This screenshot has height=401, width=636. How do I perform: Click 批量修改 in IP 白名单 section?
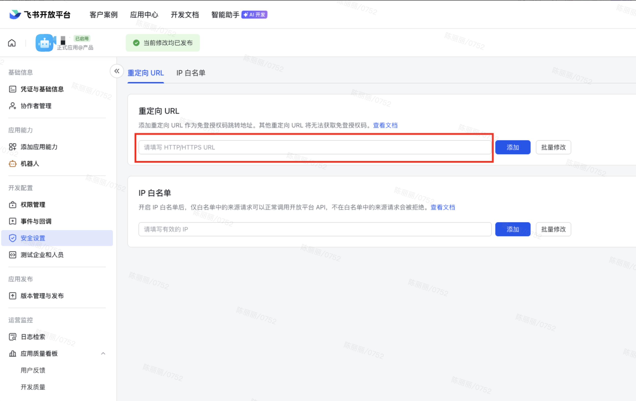click(553, 229)
